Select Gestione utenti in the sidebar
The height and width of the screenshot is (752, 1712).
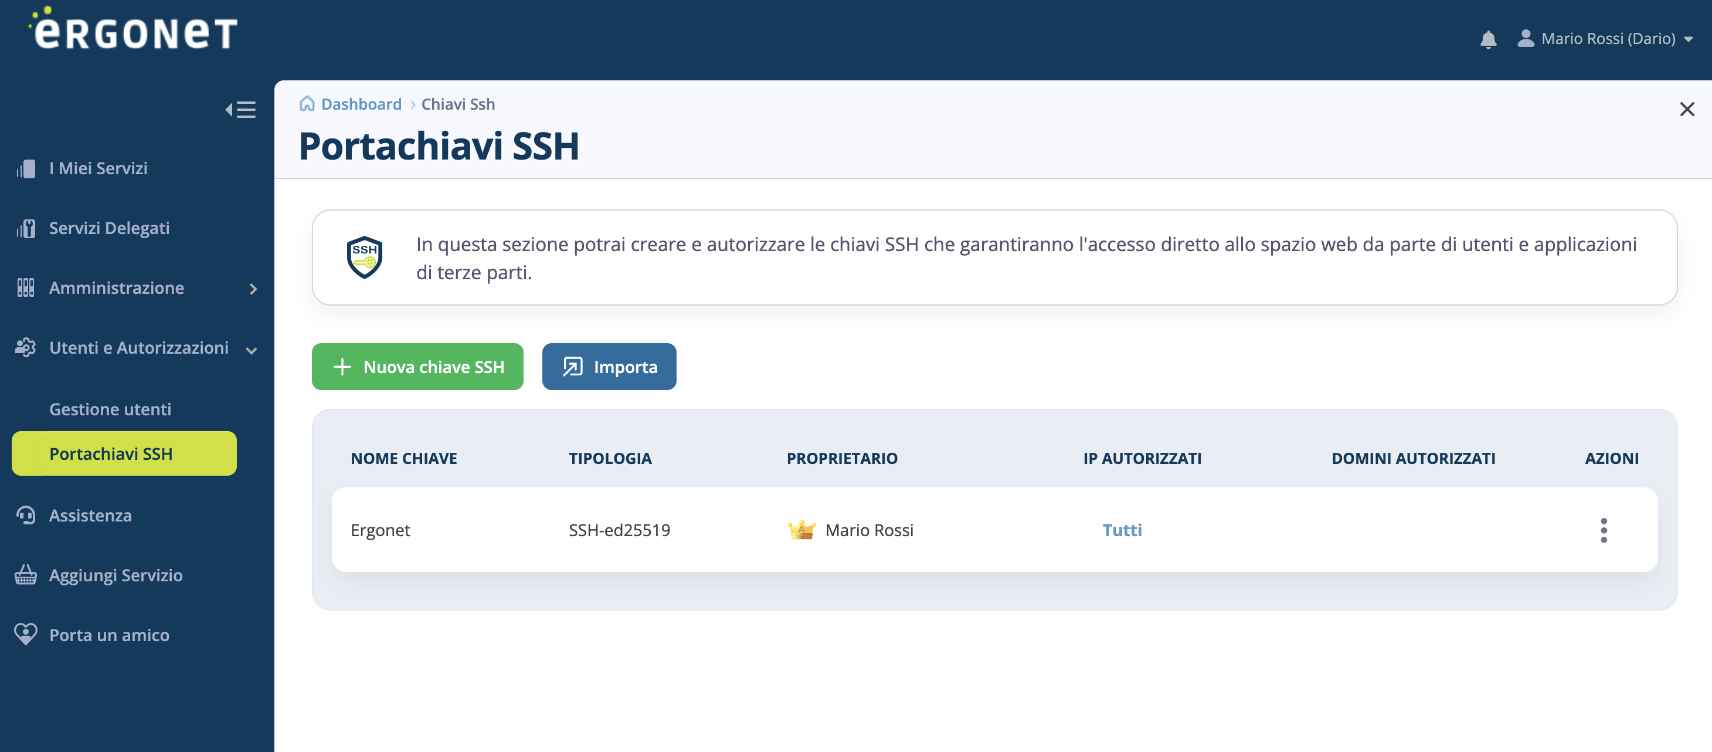tap(110, 409)
